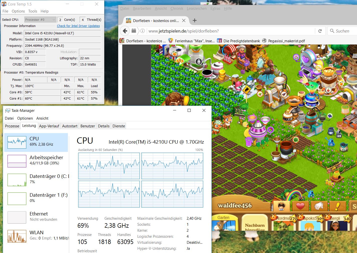Switch to the Leistung tab
The image size is (357, 253).
click(x=29, y=126)
